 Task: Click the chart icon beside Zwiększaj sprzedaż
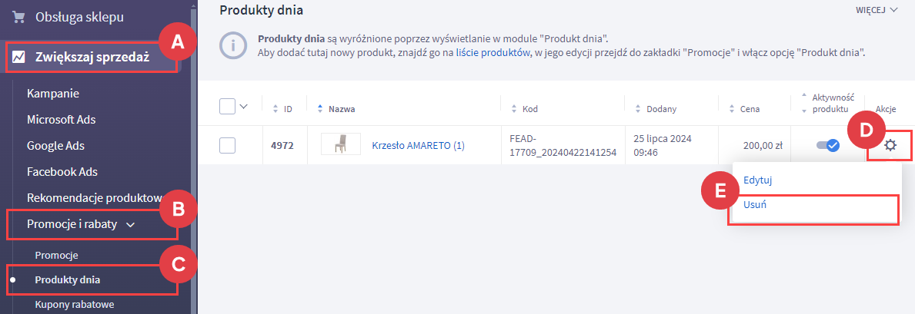18,57
